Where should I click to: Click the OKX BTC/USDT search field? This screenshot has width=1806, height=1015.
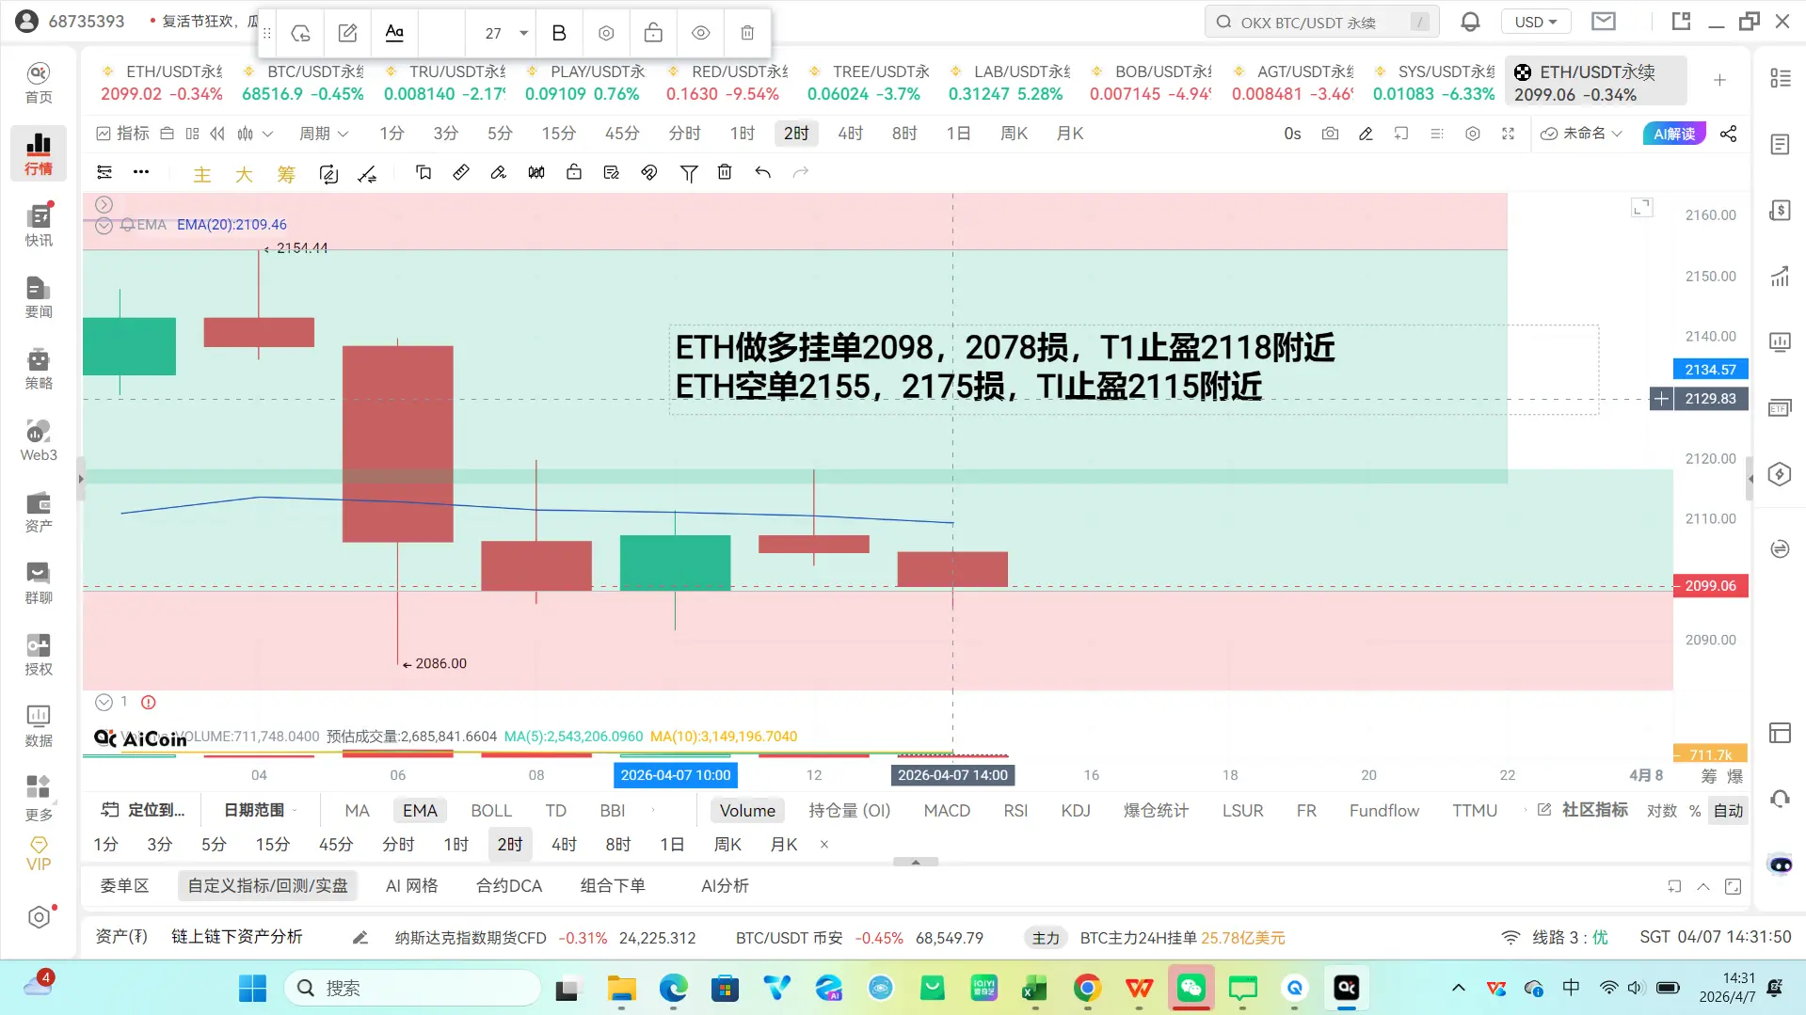click(x=1321, y=22)
